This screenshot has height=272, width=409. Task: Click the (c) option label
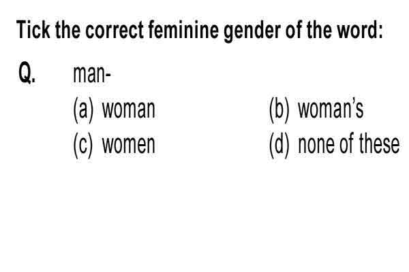83,146
